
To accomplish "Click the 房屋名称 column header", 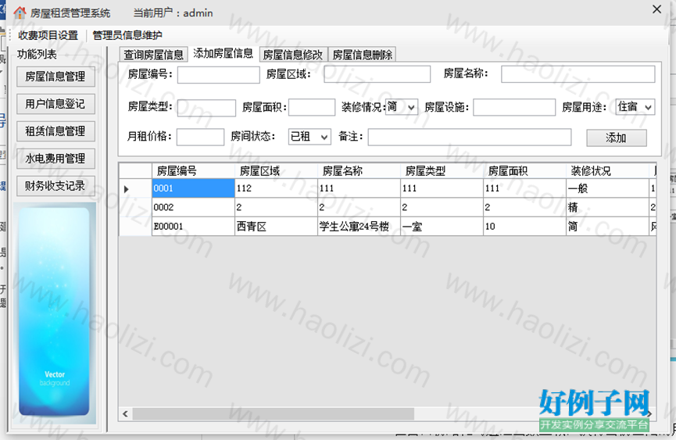I will click(x=359, y=170).
